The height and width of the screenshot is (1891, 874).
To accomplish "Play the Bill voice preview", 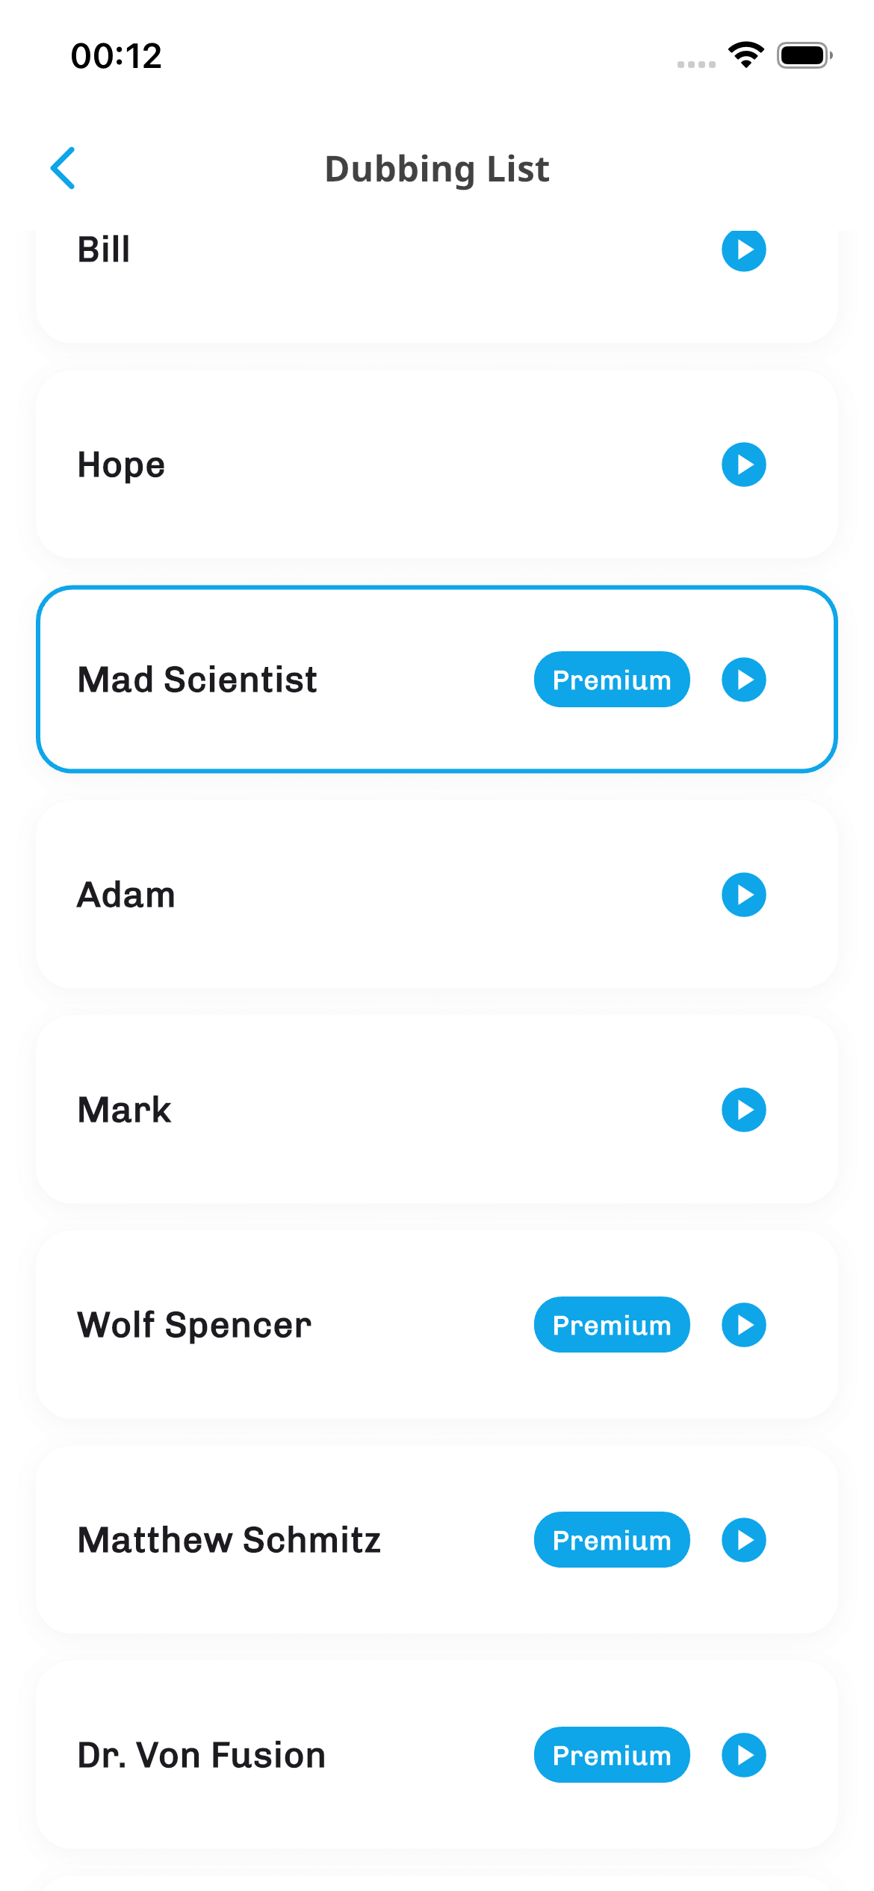I will point(743,250).
